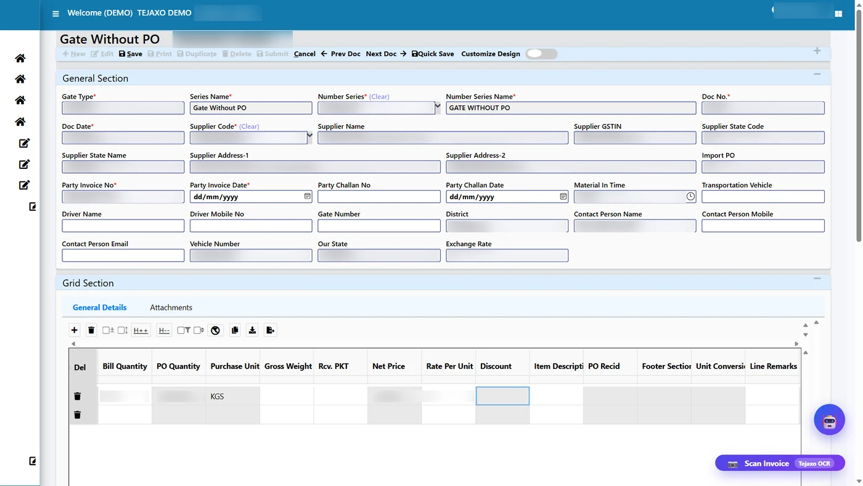This screenshot has height=486, width=863.
Task: Click the Scan Invoice button
Action: [x=780, y=463]
